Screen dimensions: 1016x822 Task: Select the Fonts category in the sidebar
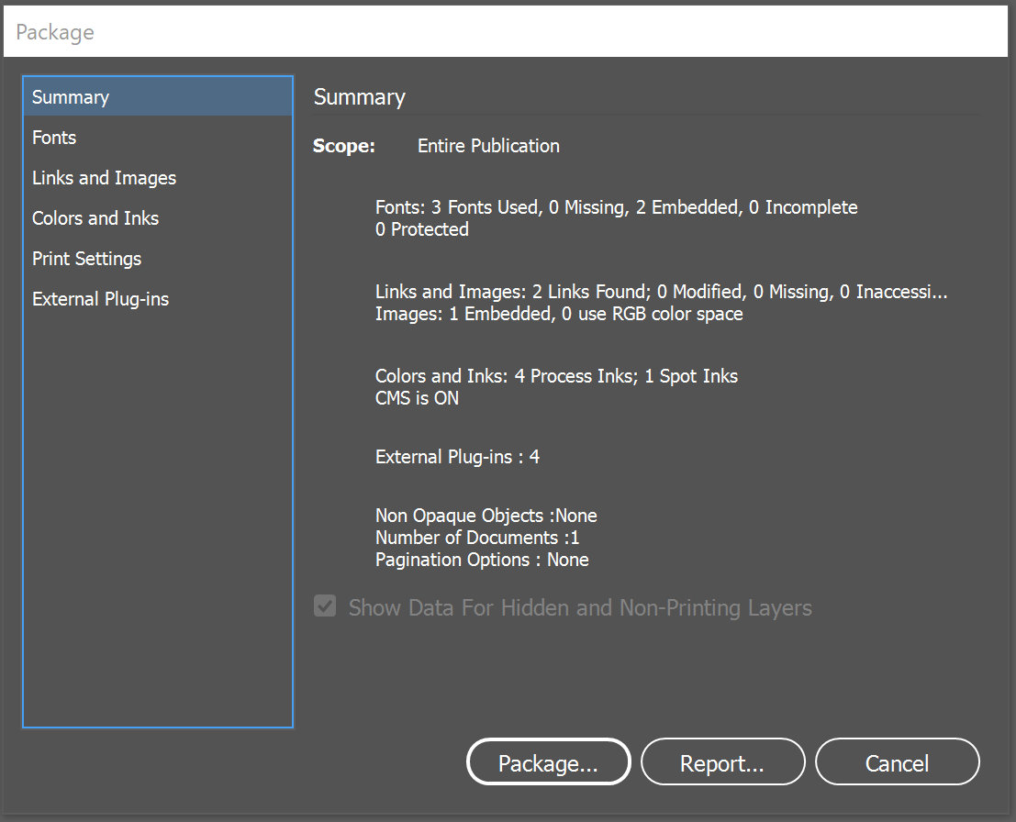pyautogui.click(x=53, y=137)
